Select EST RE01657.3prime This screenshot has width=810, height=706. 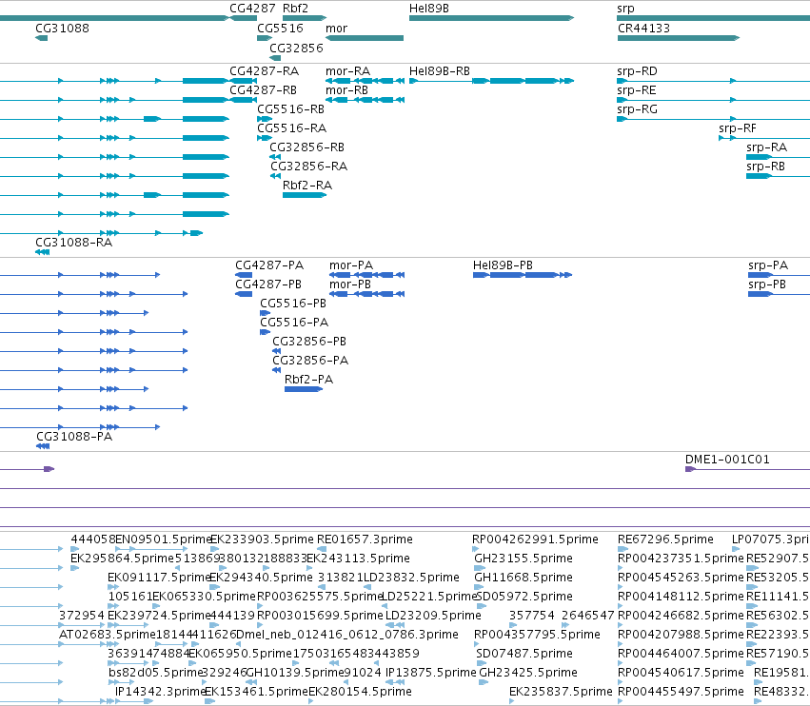(365, 539)
